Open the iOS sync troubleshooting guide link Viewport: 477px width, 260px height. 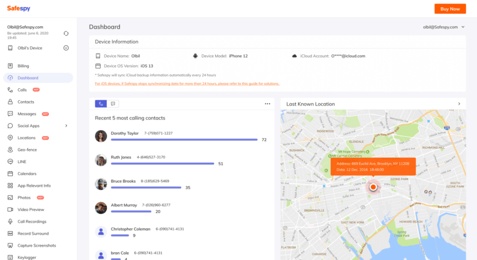187,84
